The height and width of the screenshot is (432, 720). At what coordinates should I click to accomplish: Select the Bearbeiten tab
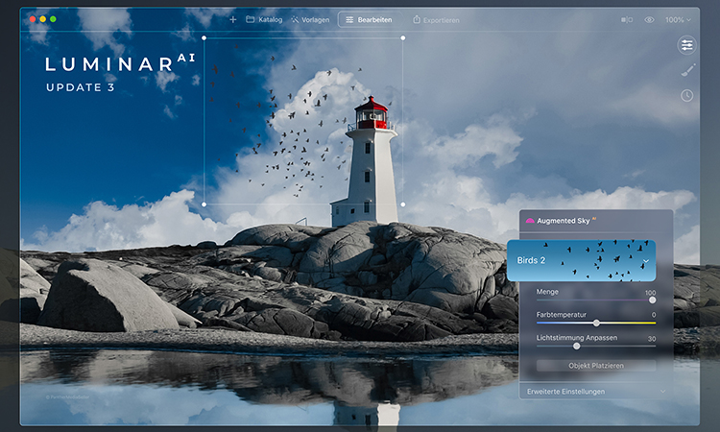tap(369, 19)
